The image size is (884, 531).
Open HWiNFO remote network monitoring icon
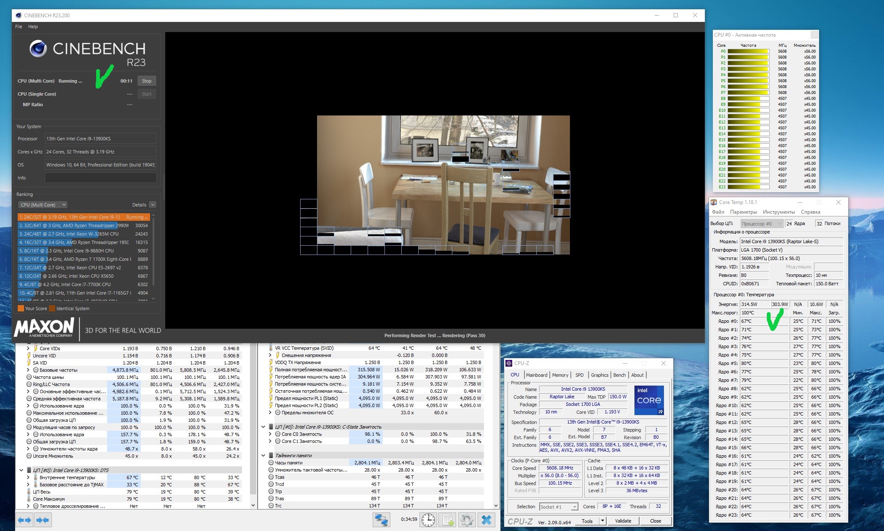pos(381,520)
